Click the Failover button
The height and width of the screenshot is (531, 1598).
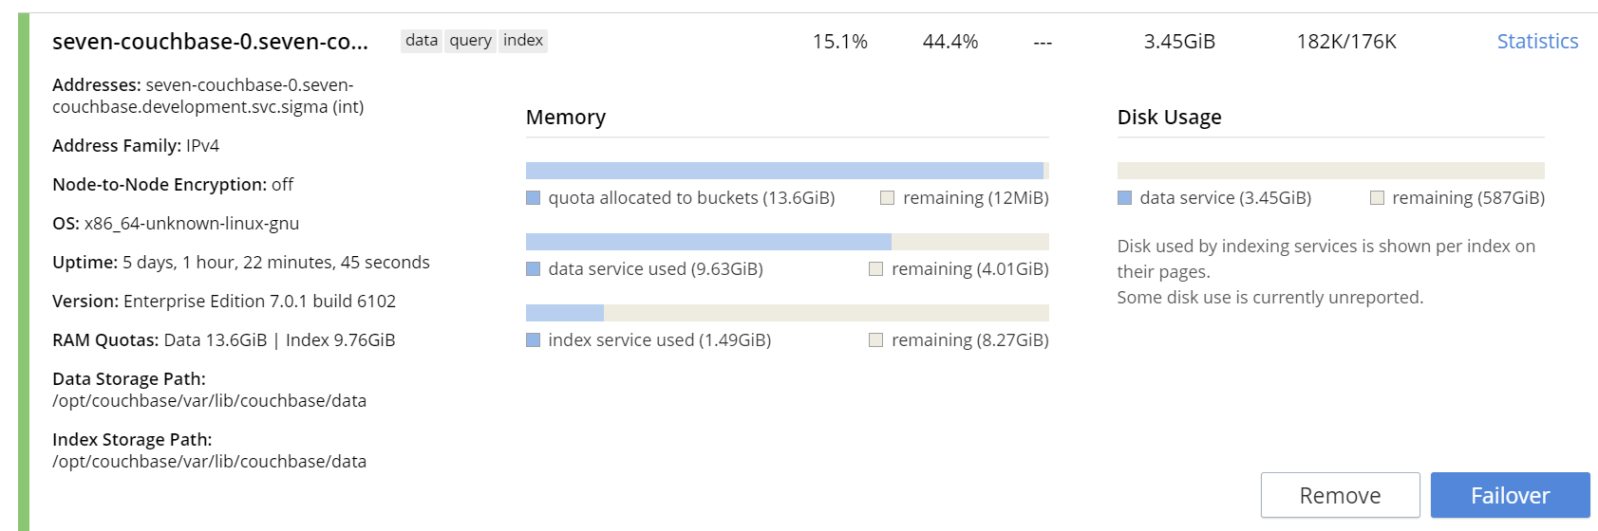point(1510,495)
